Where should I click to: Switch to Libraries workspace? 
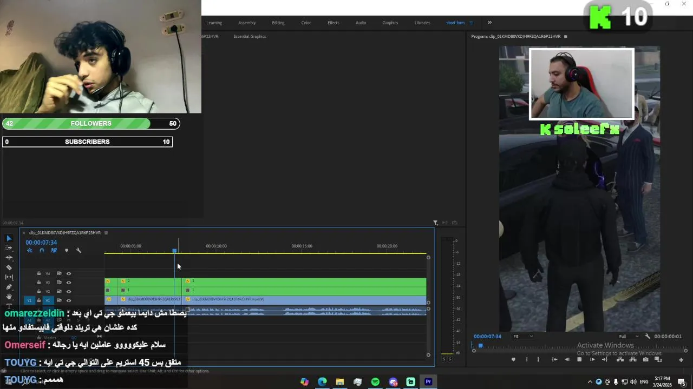point(422,23)
